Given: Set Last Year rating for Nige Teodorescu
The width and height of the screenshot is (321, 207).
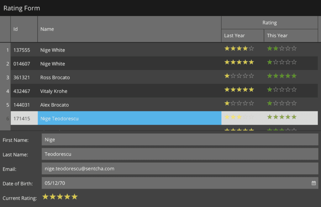Looking at the screenshot, I should 239,117.
